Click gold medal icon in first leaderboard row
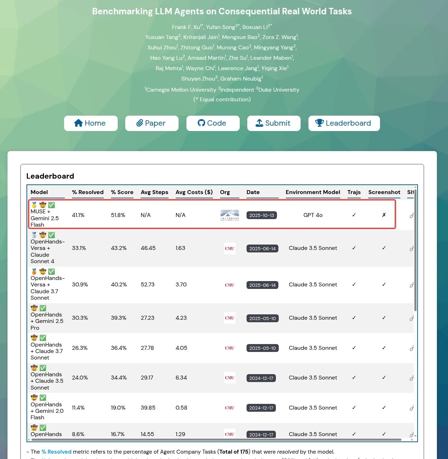This screenshot has height=459, width=448. [34, 205]
